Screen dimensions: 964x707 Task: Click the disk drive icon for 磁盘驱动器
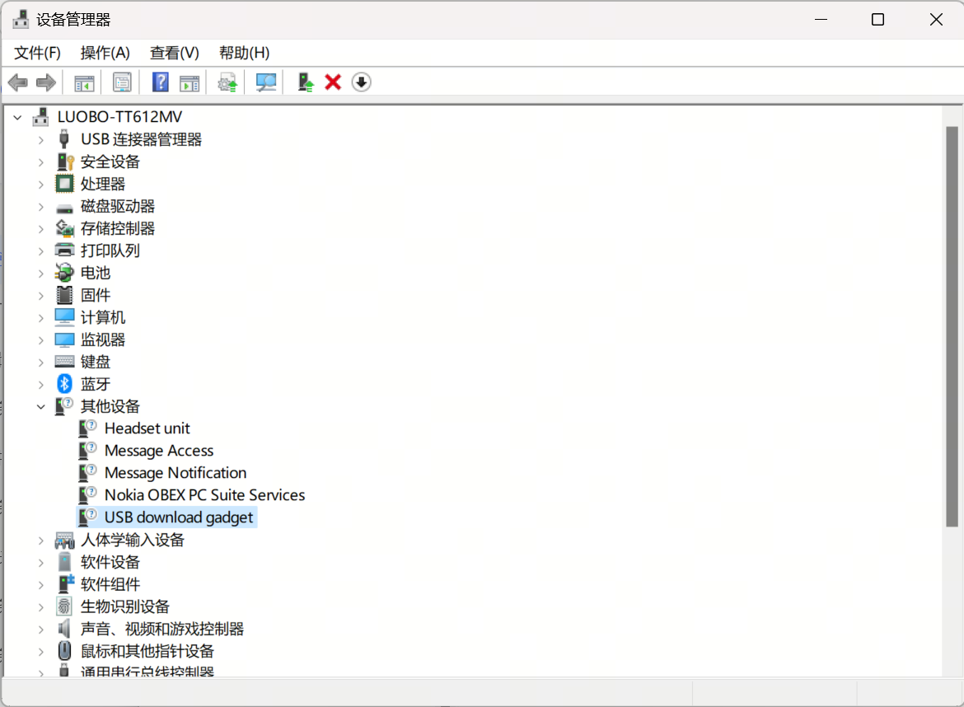(x=64, y=209)
